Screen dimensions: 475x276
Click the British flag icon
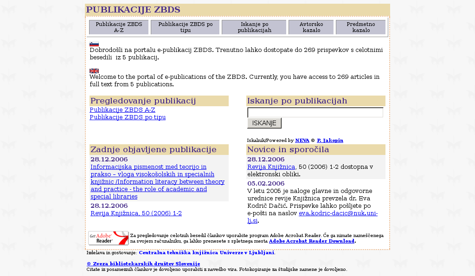pos(94,71)
